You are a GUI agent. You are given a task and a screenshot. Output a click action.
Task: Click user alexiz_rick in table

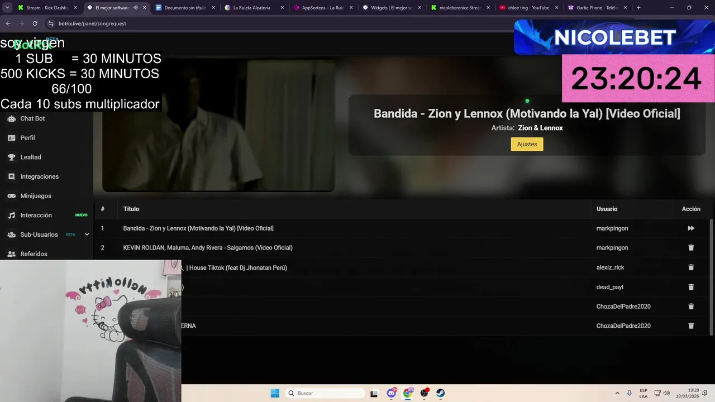(610, 267)
